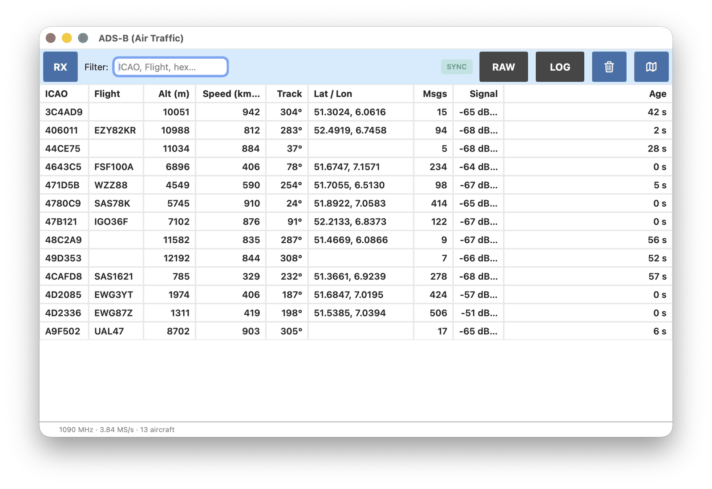Click flight IGO36F cell

tap(116, 221)
